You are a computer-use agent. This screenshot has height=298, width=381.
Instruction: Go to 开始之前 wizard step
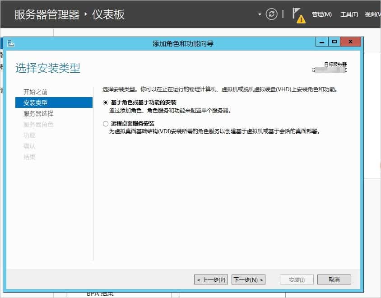[x=35, y=92]
